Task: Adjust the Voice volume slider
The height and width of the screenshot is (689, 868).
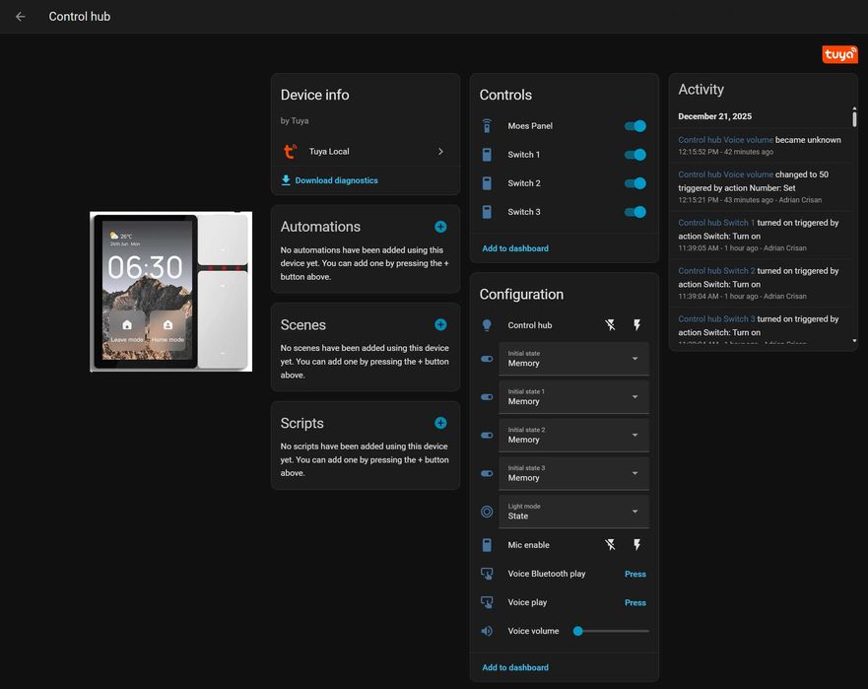Action: tap(612, 631)
